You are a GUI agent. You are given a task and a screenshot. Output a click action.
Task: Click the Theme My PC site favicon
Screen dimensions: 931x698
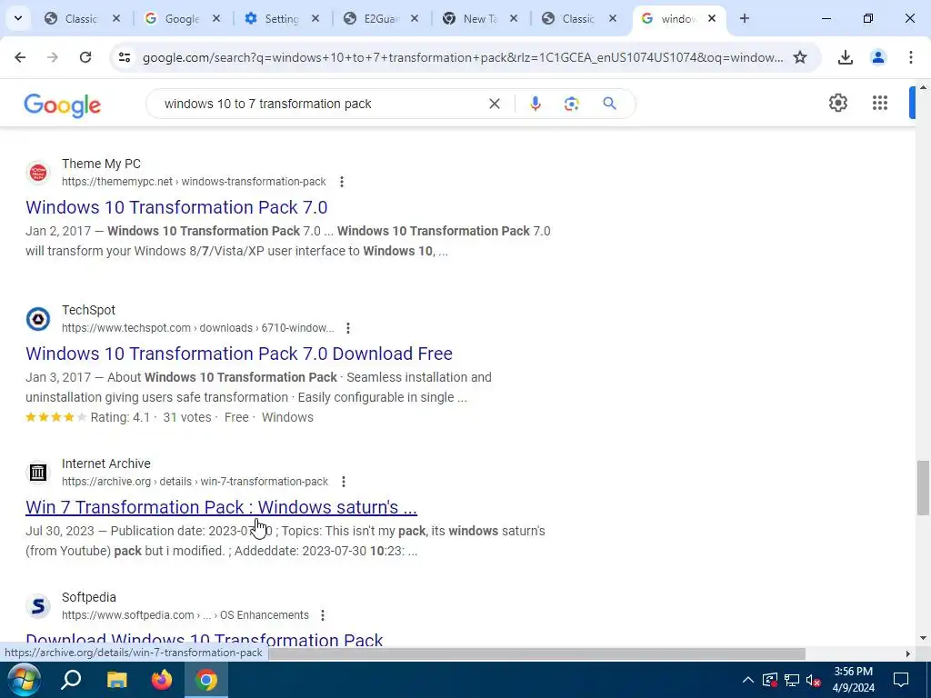point(38,173)
